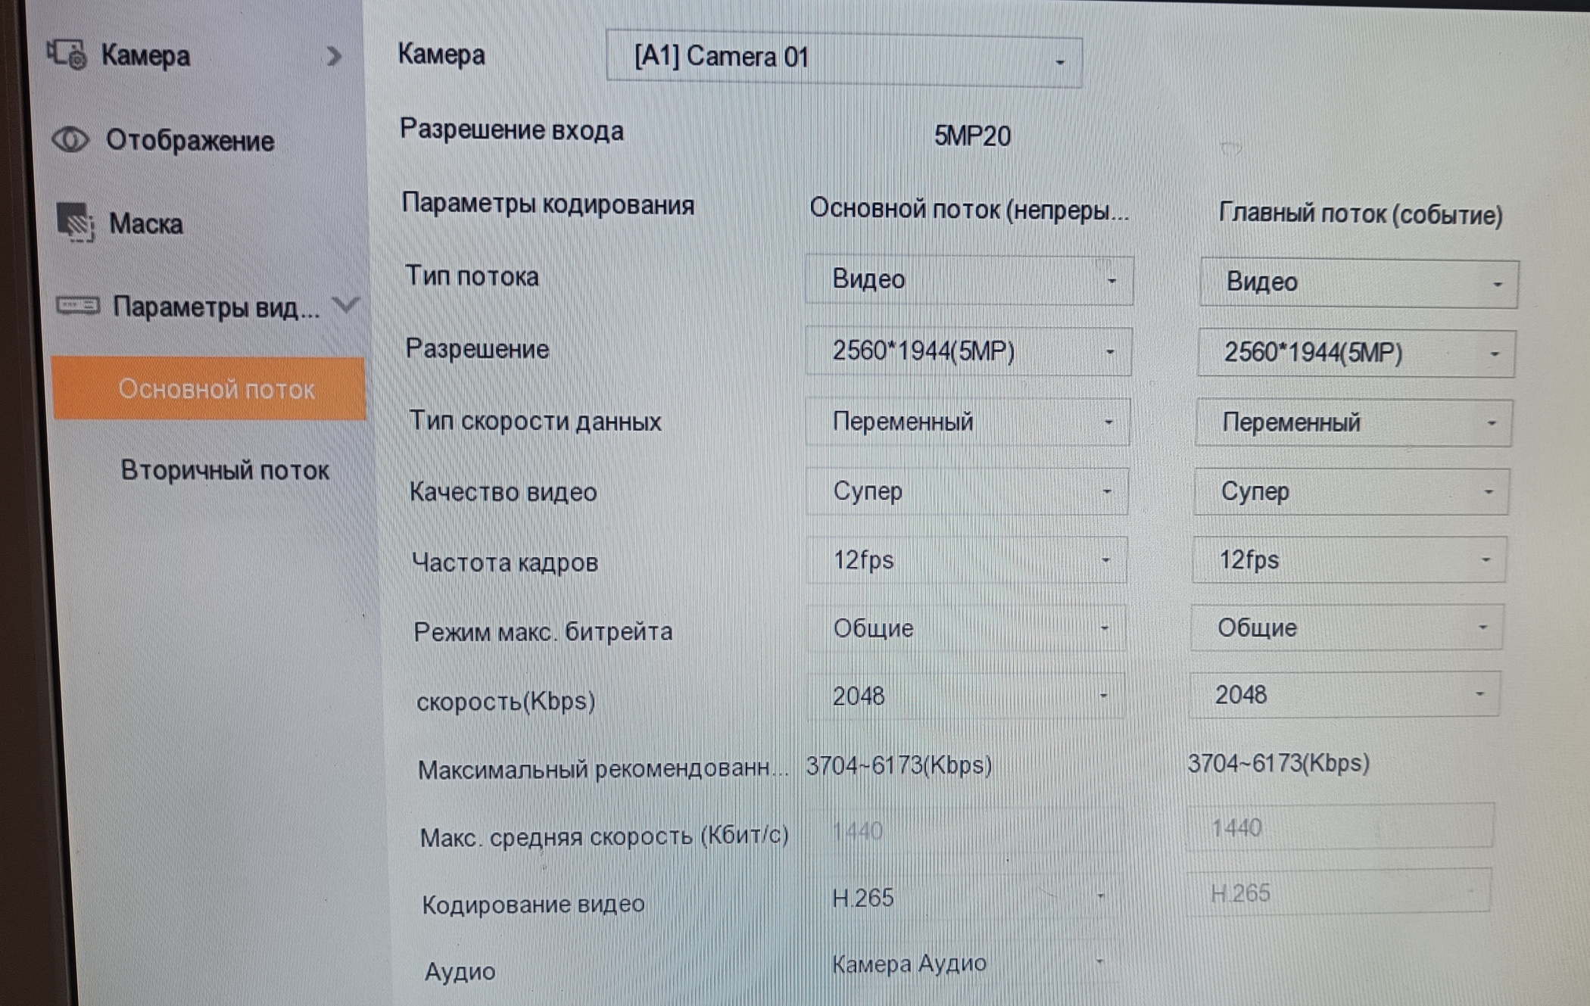Click the Маска privacy mask icon
The image size is (1590, 1006).
coord(76,223)
